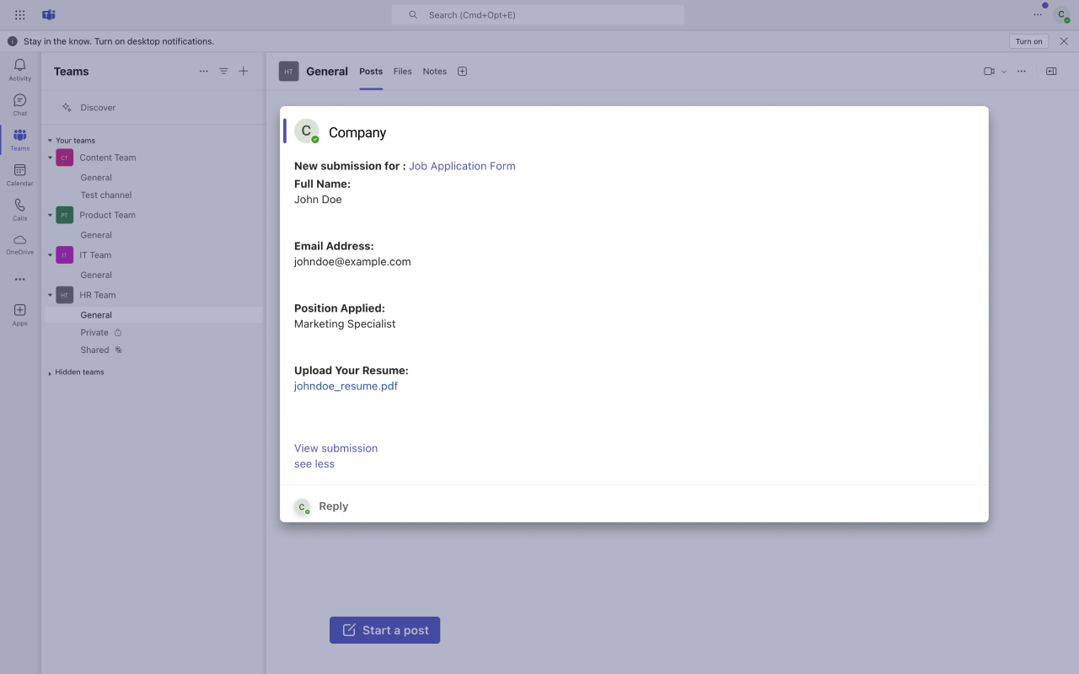1079x674 pixels.
Task: Open the Notes tab
Action: [434, 71]
